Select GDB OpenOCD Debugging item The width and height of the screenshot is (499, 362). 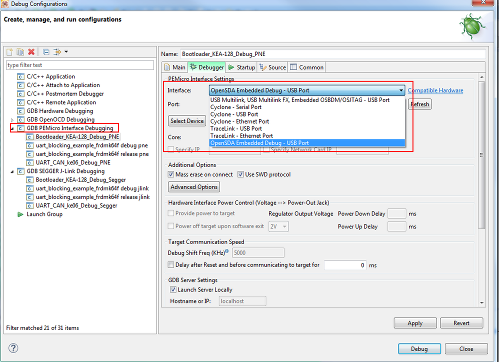point(60,119)
